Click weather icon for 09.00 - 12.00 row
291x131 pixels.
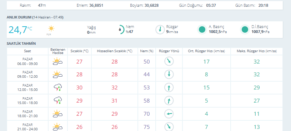(x=57, y=75)
